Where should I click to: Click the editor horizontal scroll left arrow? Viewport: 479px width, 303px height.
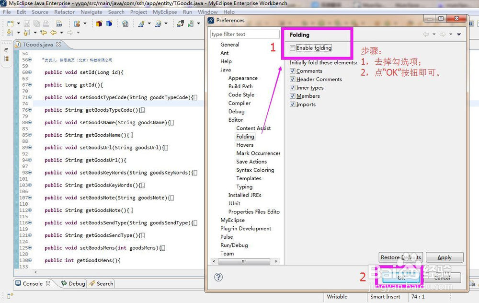[x=35, y=272]
